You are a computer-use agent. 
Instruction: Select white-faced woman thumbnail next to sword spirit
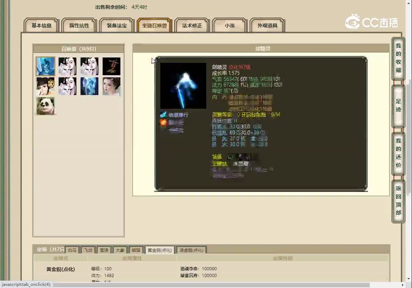(x=67, y=66)
